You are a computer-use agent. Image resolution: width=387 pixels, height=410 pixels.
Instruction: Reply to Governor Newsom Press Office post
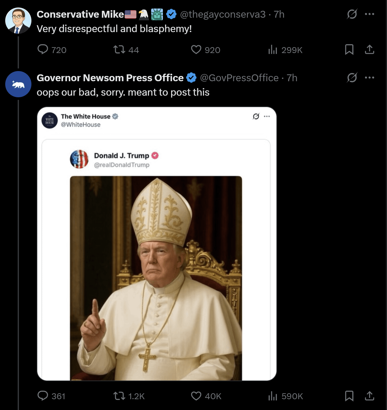click(x=43, y=396)
